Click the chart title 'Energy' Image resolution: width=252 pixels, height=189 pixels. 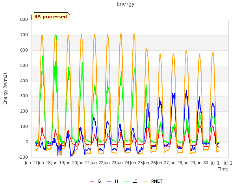click(126, 4)
